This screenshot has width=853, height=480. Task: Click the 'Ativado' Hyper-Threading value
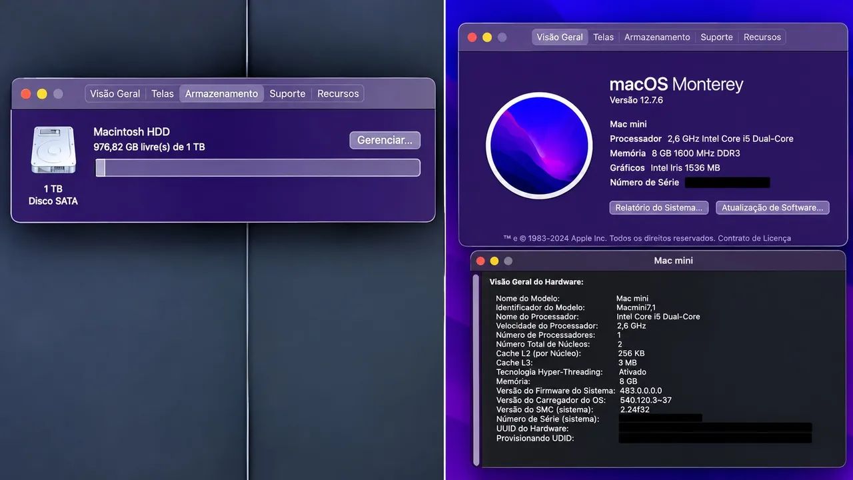tap(632, 372)
